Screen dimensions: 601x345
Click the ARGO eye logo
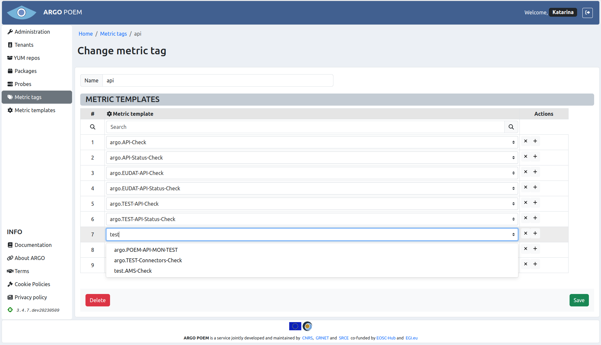(x=21, y=12)
